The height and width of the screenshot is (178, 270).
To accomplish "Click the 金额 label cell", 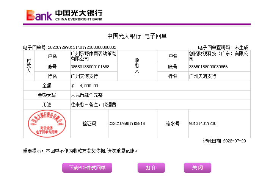I will click(x=47, y=86).
